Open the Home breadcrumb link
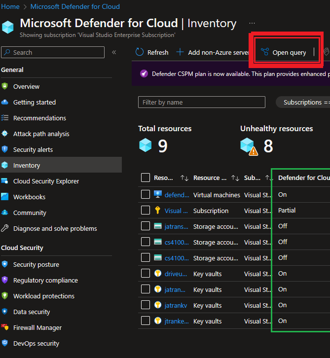 (x=10, y=6)
